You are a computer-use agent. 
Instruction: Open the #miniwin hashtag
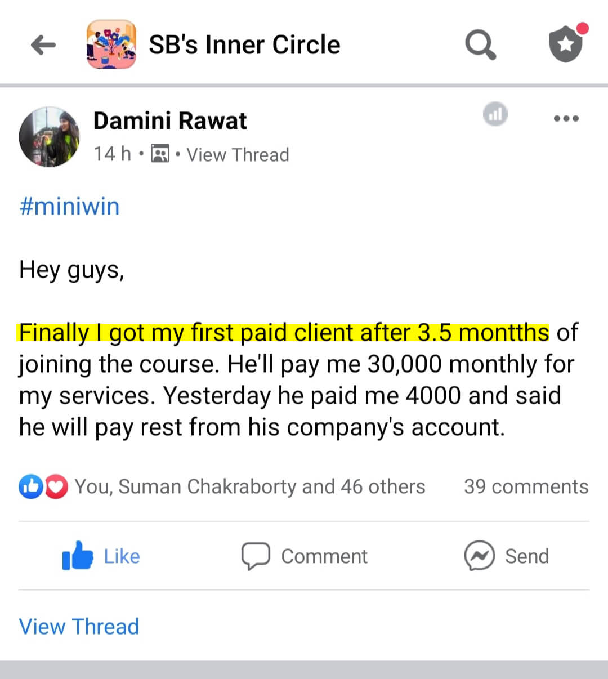coord(69,206)
